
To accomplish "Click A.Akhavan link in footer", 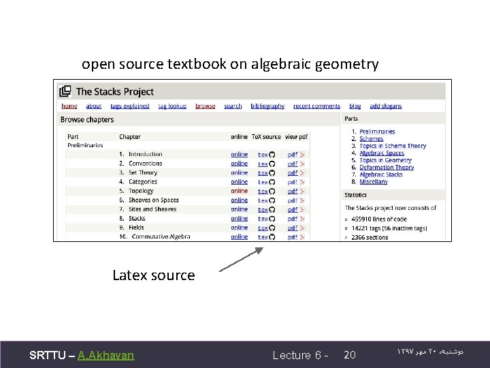I will point(106,355).
